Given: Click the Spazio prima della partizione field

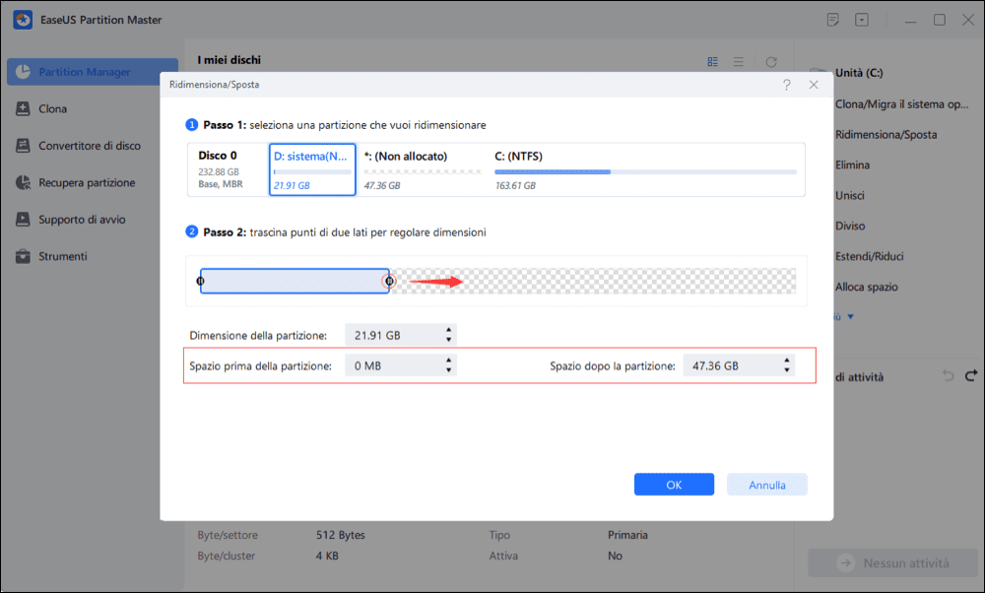Looking at the screenshot, I should click(400, 365).
